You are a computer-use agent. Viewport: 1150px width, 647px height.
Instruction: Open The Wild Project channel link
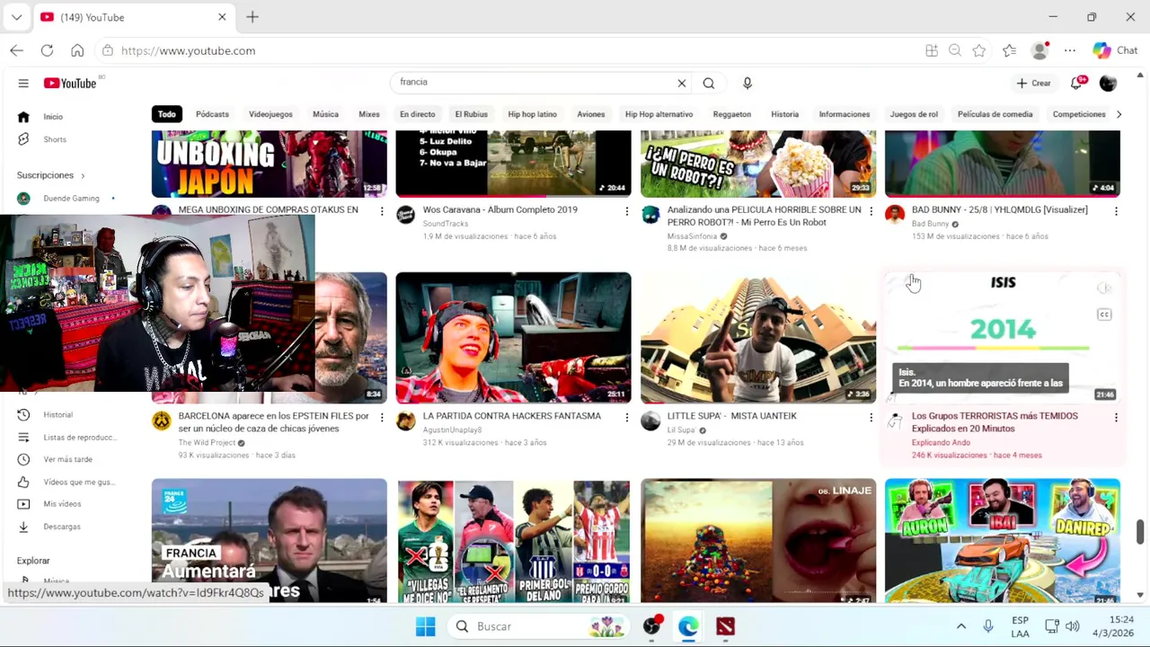pyautogui.click(x=207, y=443)
